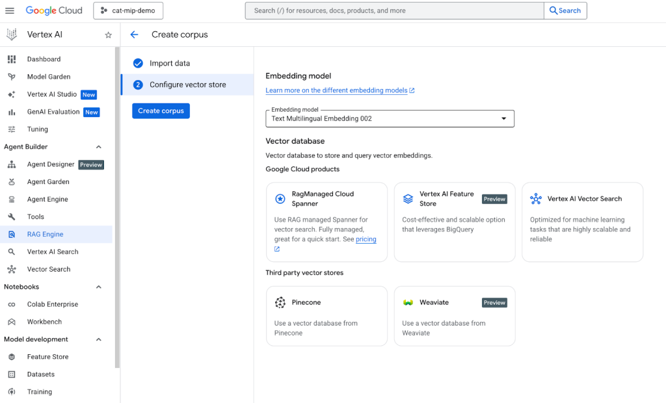Viewport: 666px width, 403px height.
Task: Go to the Import data step
Action: [170, 63]
